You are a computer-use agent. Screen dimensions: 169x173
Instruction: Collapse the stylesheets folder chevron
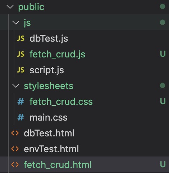click(x=16, y=86)
